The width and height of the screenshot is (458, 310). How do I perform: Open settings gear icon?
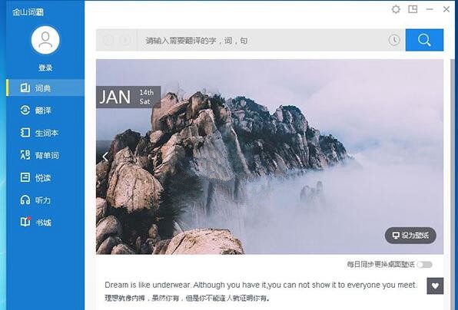pos(396,9)
